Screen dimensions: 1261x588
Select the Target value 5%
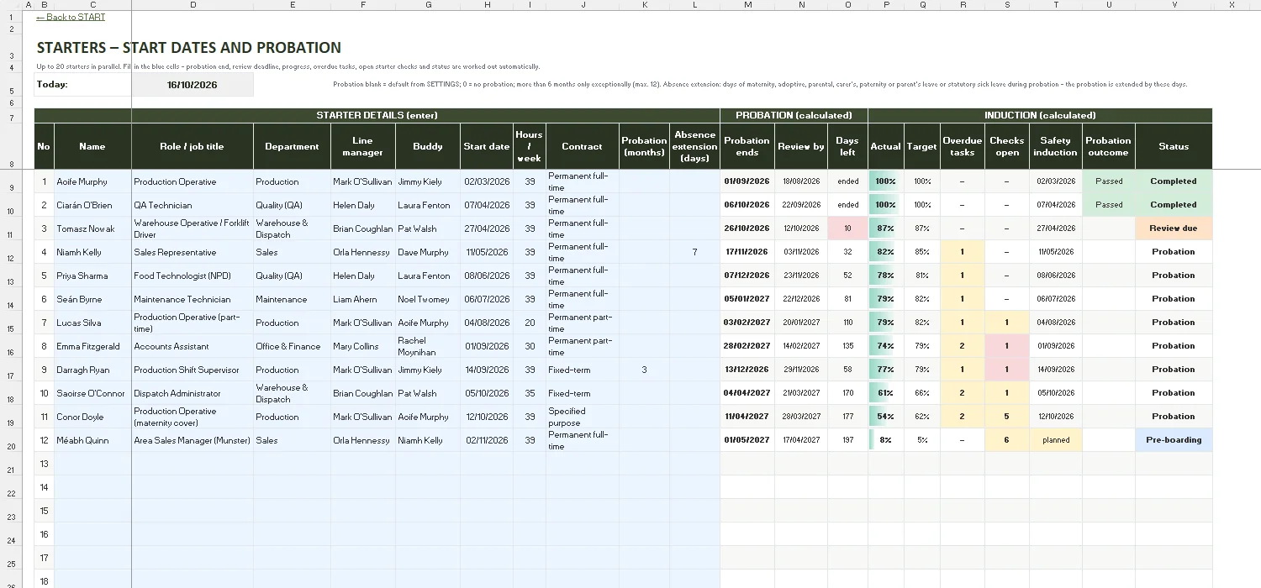click(x=922, y=440)
